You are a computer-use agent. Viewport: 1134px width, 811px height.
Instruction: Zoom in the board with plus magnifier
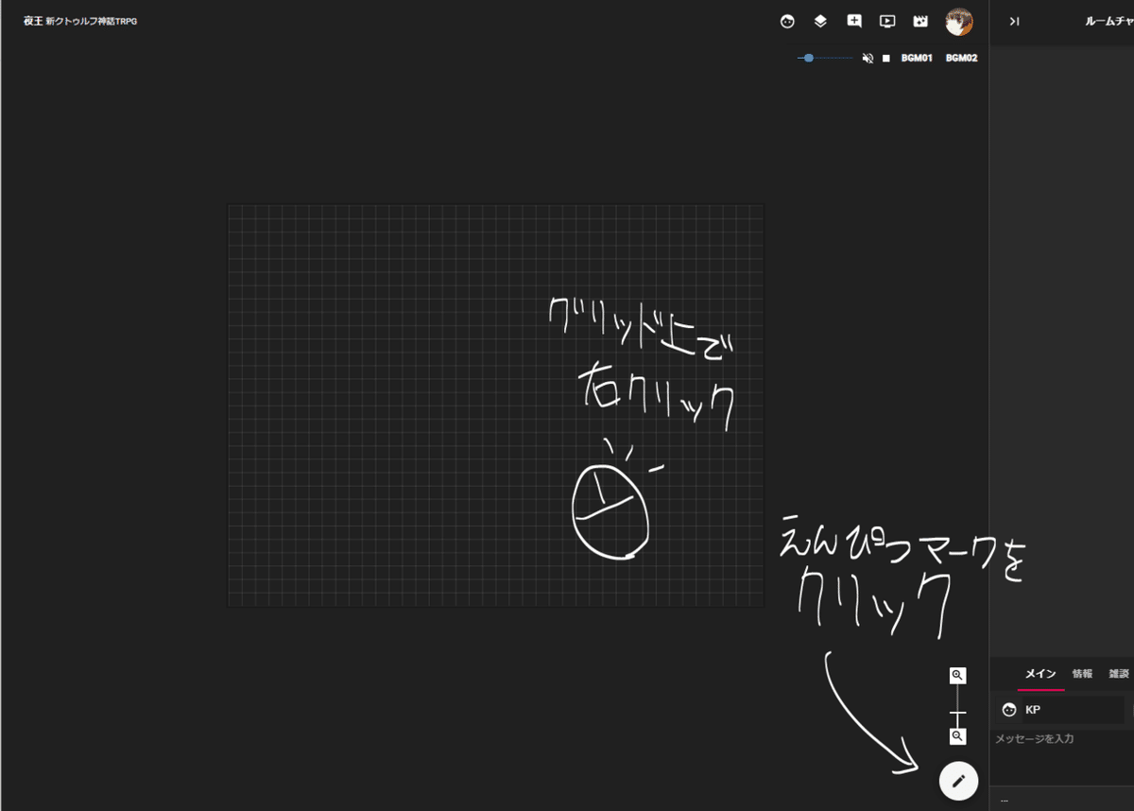(x=957, y=675)
